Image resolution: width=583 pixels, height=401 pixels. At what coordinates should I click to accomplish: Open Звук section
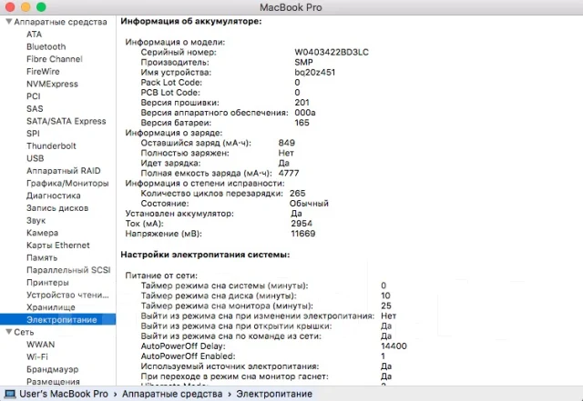coord(36,221)
